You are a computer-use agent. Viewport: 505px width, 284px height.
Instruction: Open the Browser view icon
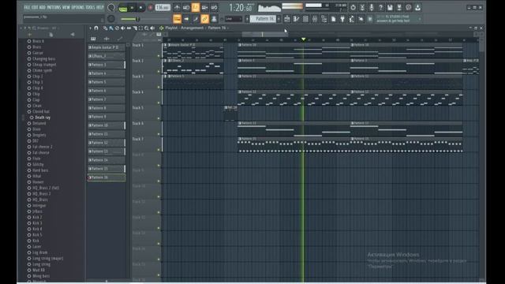(x=324, y=19)
